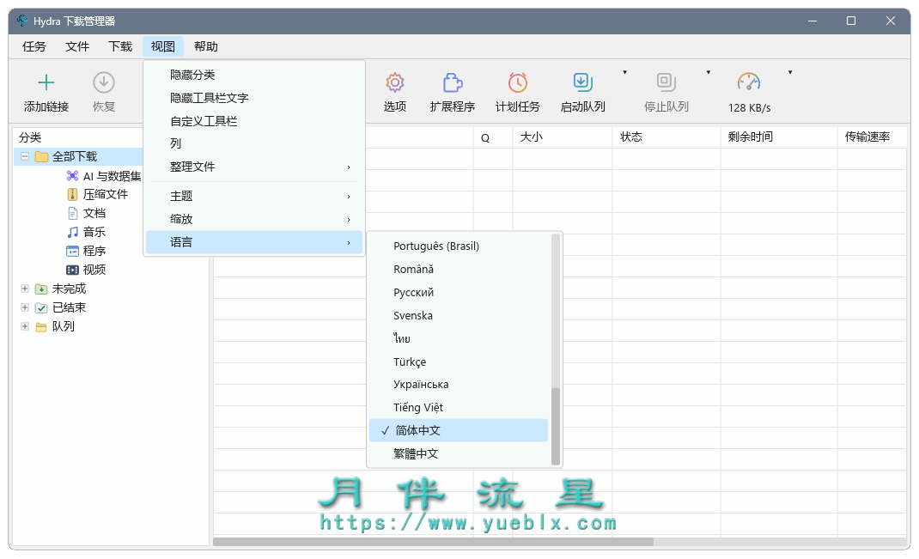Open dropdown arrow next to 停止队列
The image size is (919, 559).
tap(708, 73)
